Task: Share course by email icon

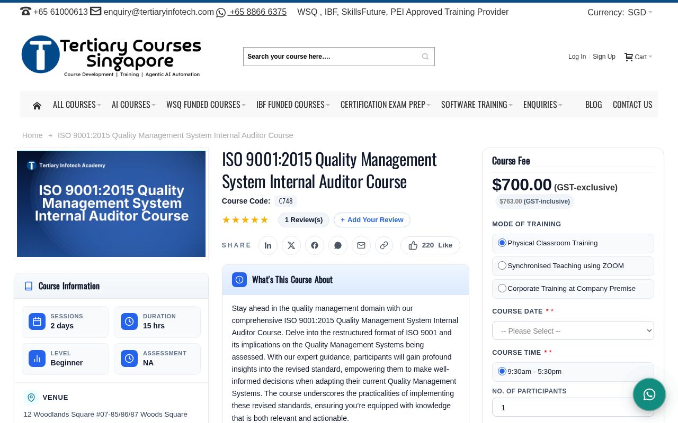Action: (361, 245)
